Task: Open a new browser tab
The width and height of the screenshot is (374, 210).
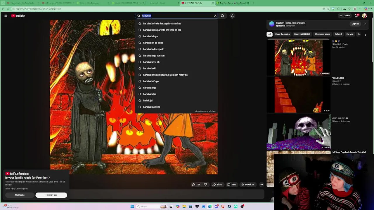Action: (253, 3)
